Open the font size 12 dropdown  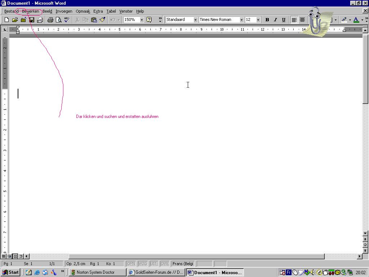258,20
